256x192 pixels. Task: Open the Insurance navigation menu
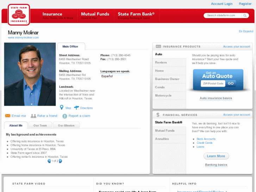coord(58,16)
